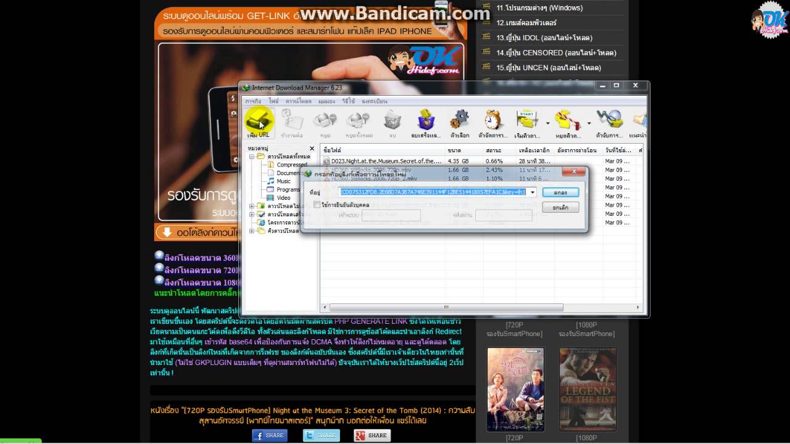Screen dimensions: 790x444
Task: Click the Stop Queue toolbar icon
Action: coord(567,123)
